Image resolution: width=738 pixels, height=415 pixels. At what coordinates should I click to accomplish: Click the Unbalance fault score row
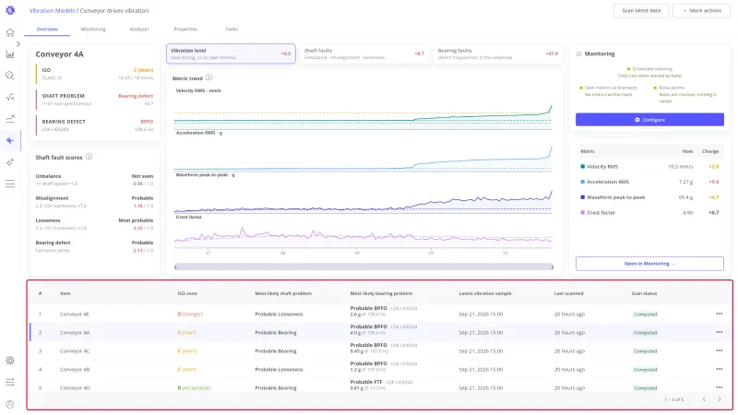click(94, 180)
